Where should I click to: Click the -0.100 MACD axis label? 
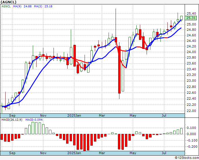[x=191, y=140]
